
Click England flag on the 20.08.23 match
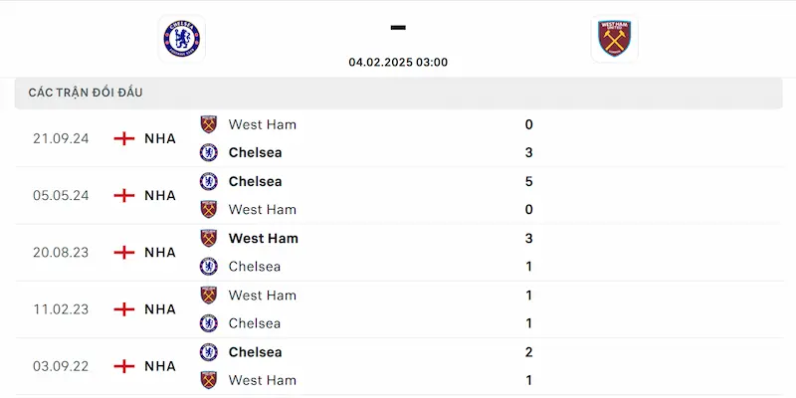[124, 252]
